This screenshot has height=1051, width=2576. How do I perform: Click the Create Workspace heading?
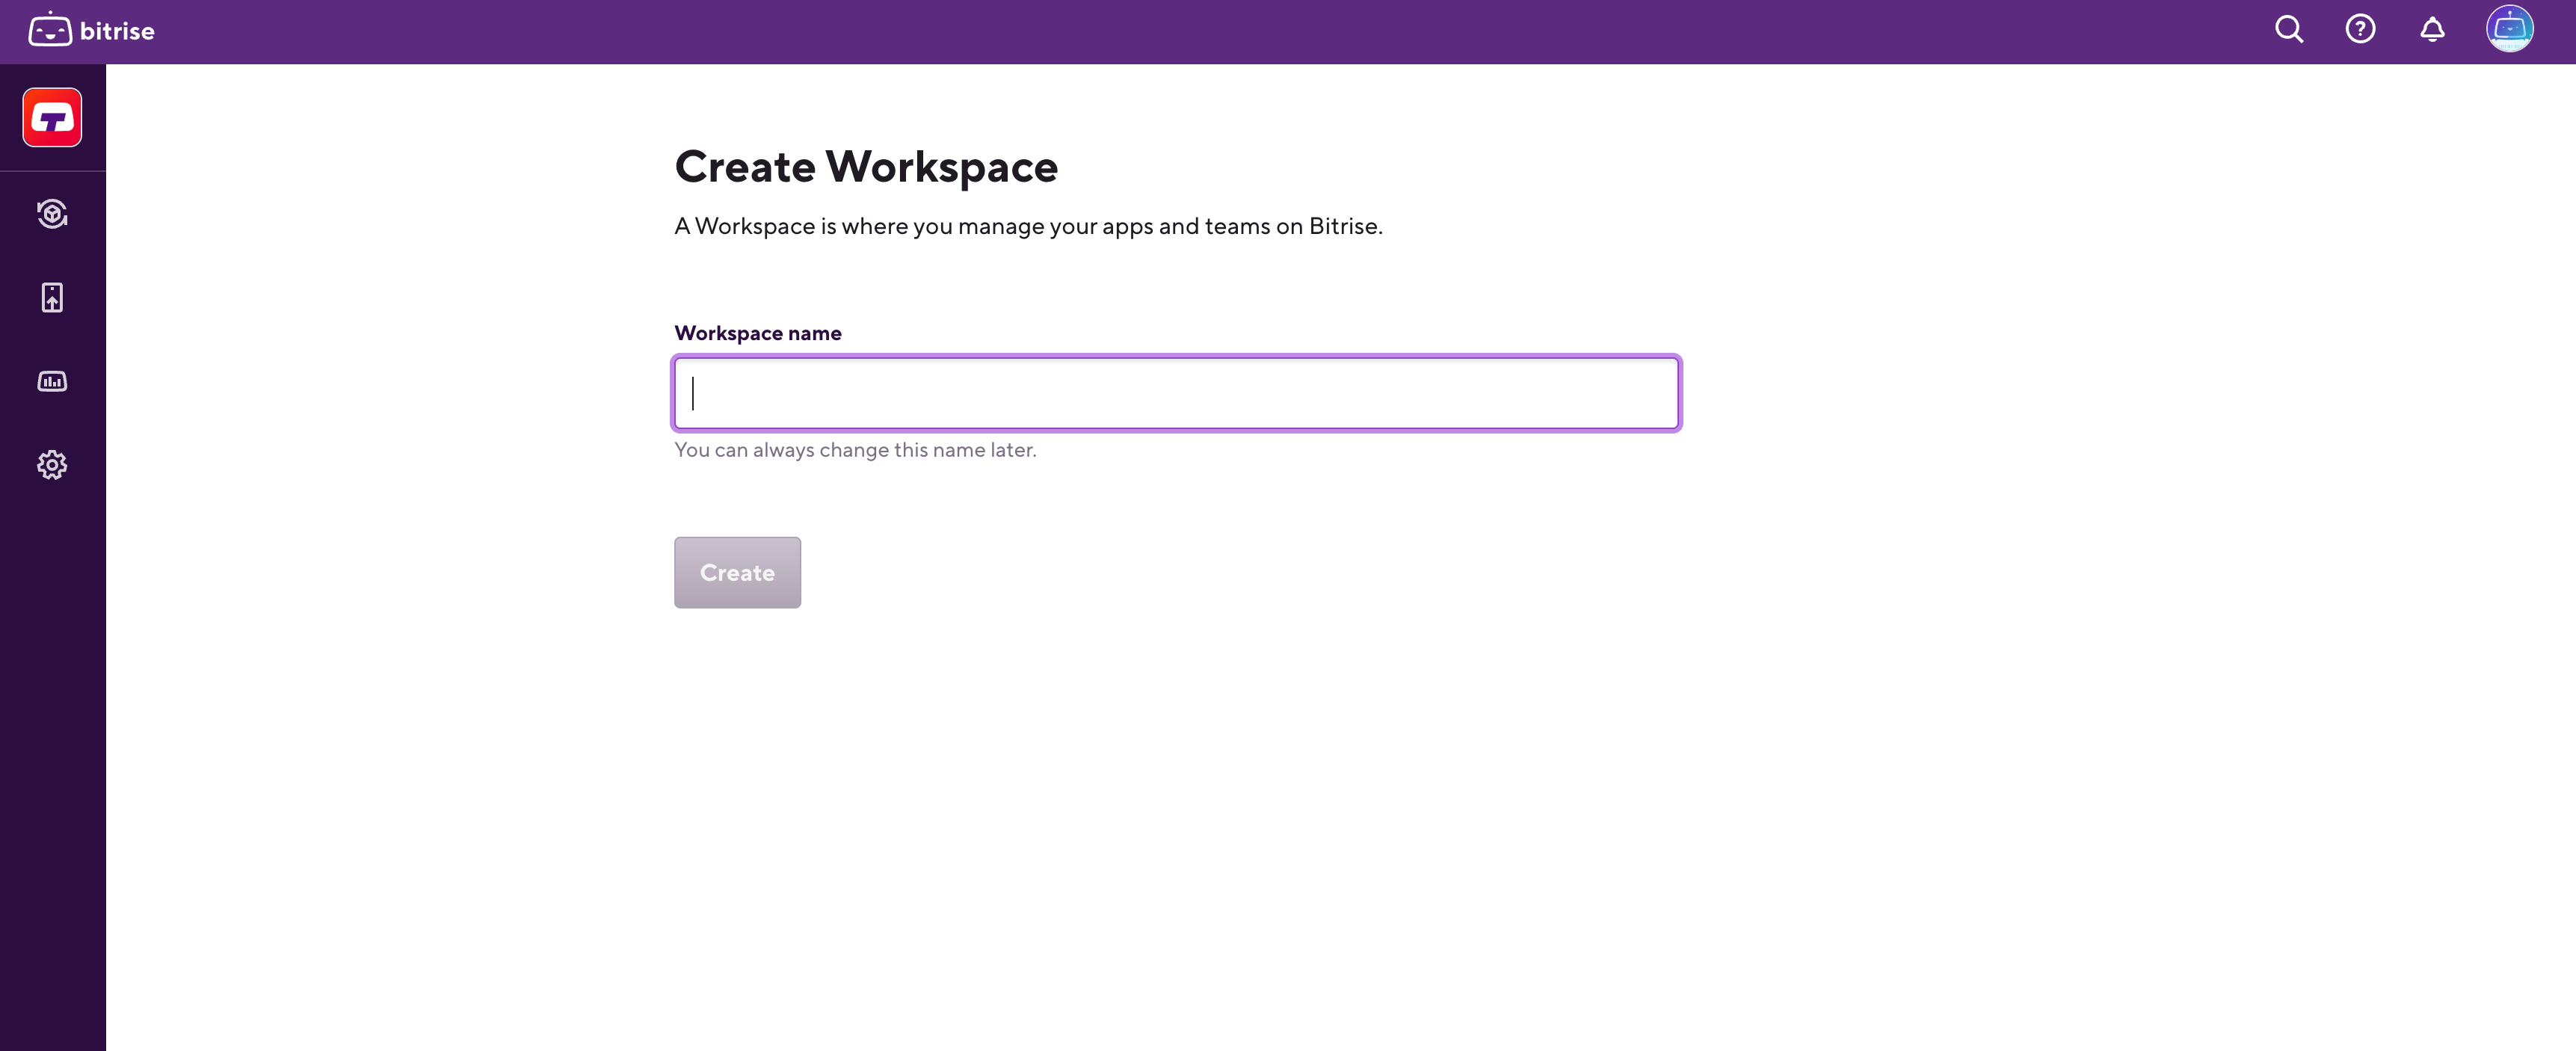866,166
